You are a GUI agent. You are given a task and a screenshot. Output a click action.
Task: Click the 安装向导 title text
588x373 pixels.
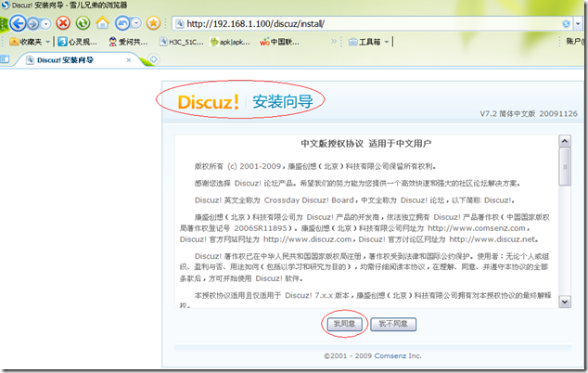(x=283, y=102)
